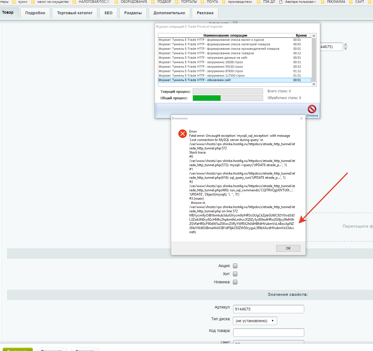Image resolution: width=373 pixels, height=351 pixels.
Task: Click the operations log scrollbar thumb
Action: (314, 60)
